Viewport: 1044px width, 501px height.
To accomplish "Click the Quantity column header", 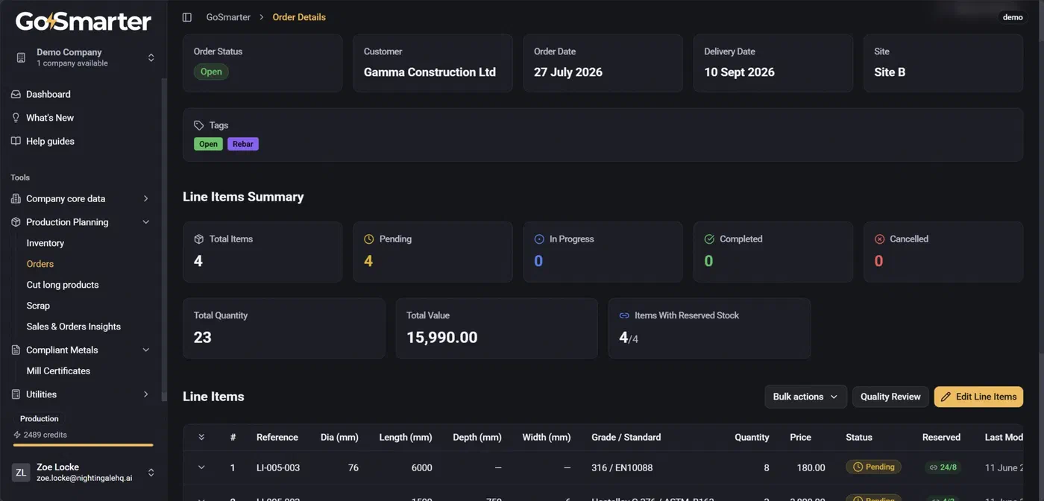I will (x=752, y=438).
